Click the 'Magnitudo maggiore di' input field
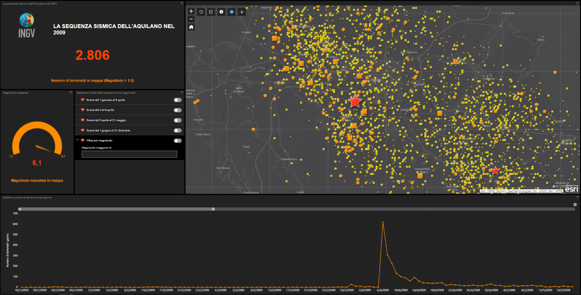The height and width of the screenshot is (295, 581). click(x=129, y=155)
